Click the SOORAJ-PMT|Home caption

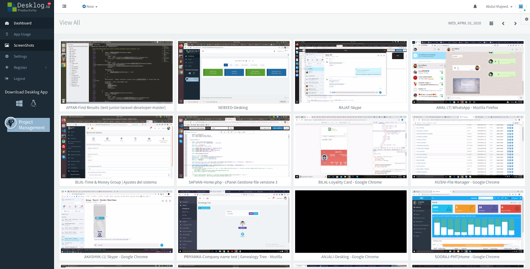[x=467, y=257]
